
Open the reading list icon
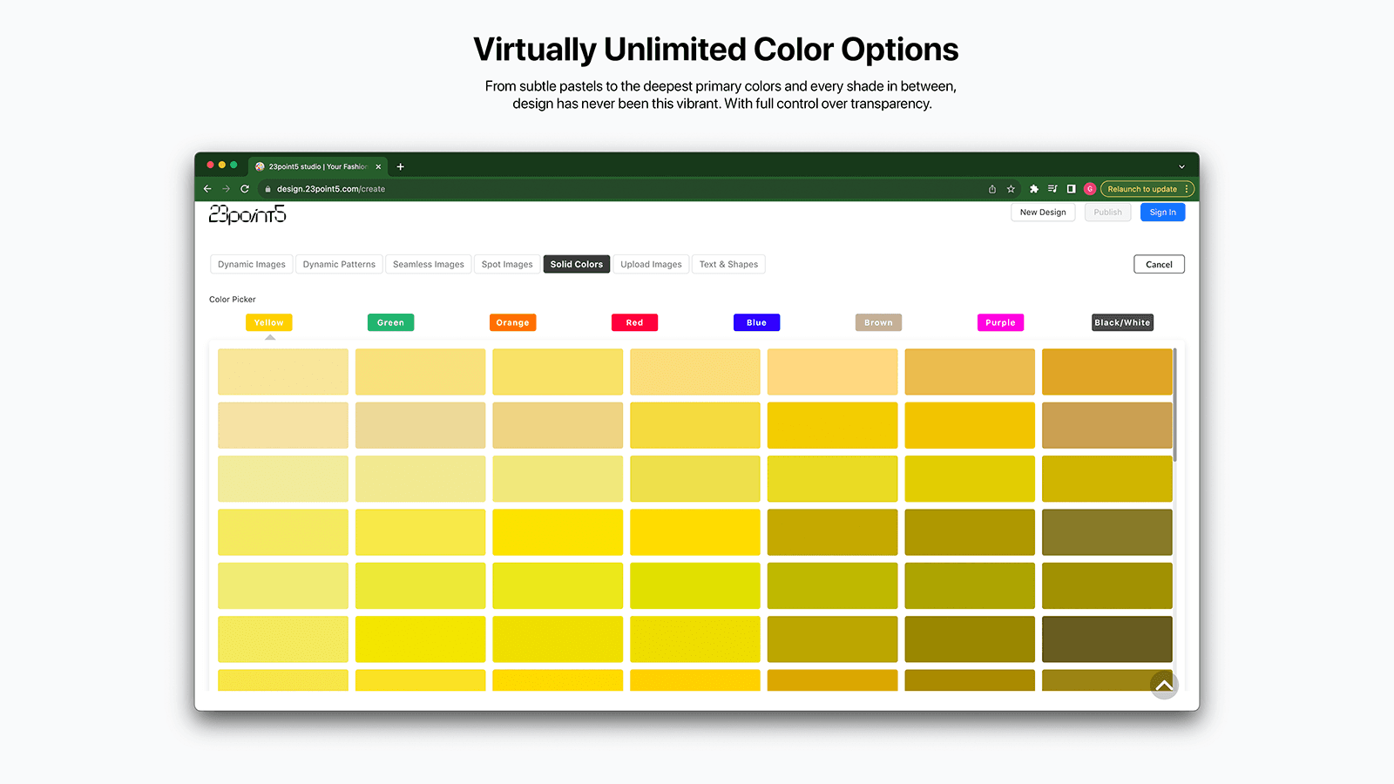(x=1052, y=188)
